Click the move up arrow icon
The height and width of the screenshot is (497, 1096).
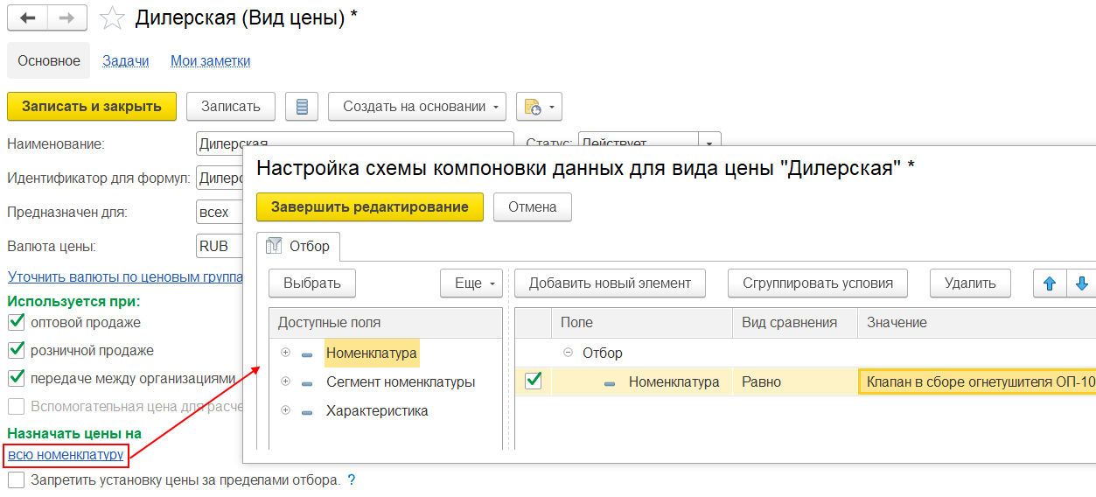pos(1051,283)
